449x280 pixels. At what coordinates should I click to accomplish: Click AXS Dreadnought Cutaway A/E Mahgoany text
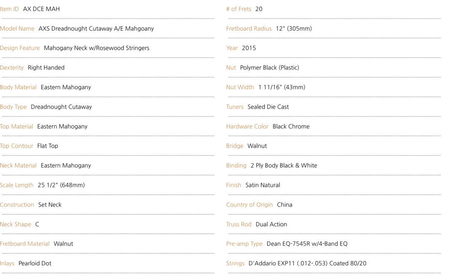point(96,29)
